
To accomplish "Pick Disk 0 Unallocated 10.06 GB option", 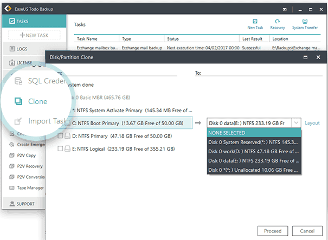I will pyautogui.click(x=254, y=170).
